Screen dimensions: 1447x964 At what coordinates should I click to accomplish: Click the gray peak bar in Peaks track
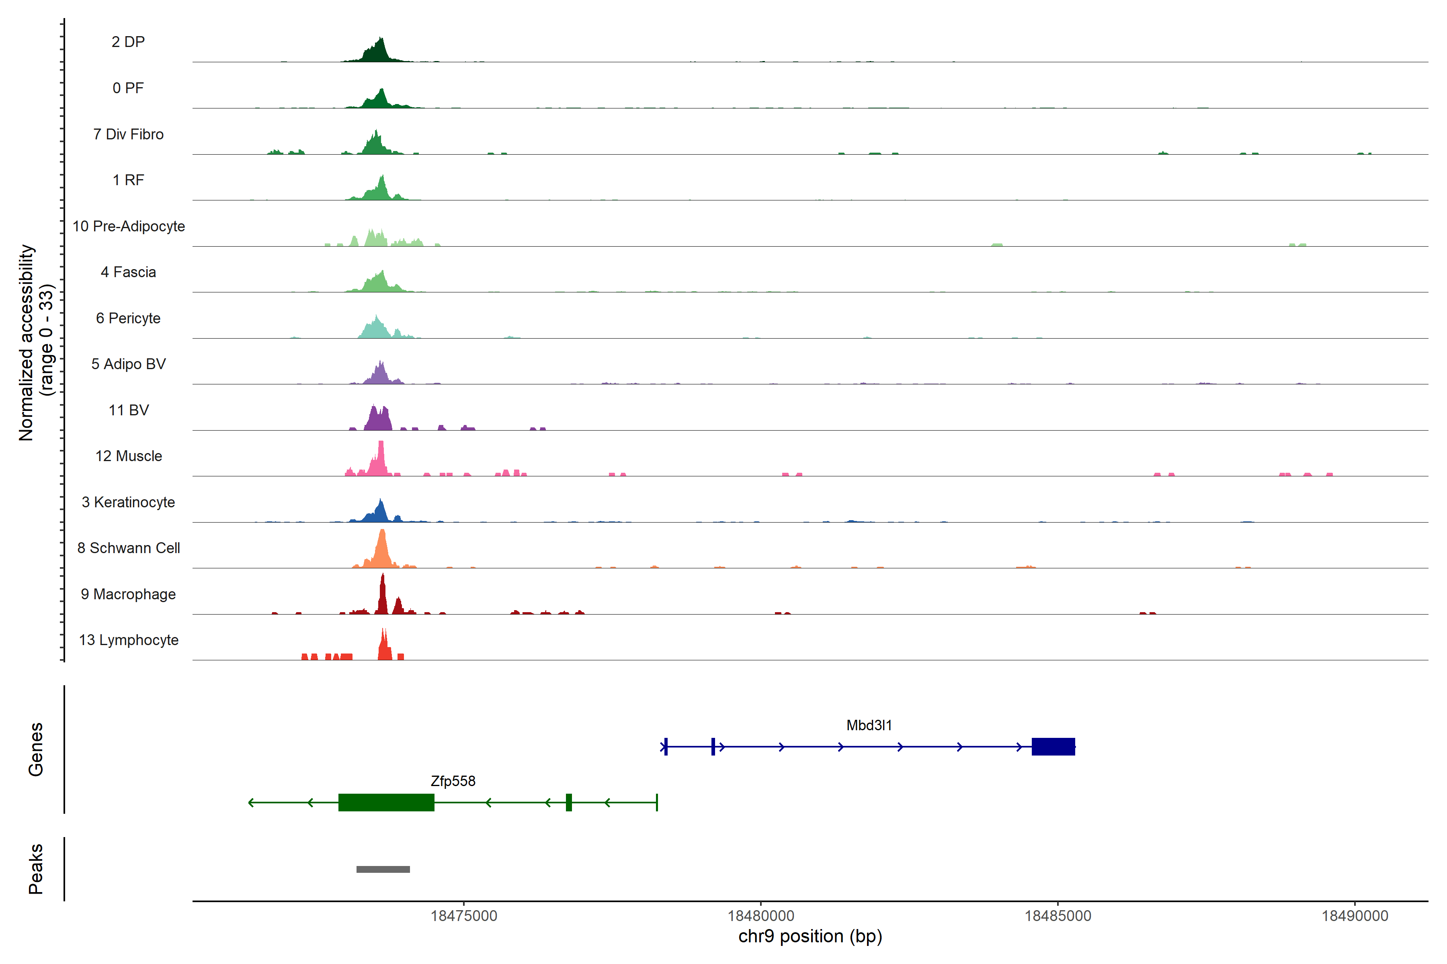click(x=383, y=869)
